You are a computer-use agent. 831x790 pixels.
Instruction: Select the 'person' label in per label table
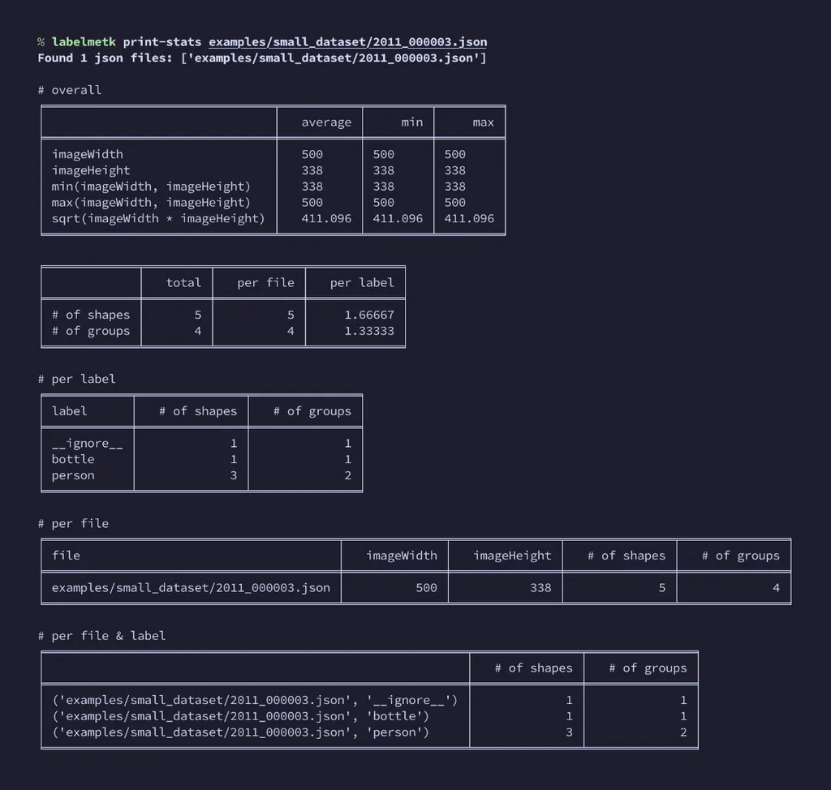[x=73, y=475]
